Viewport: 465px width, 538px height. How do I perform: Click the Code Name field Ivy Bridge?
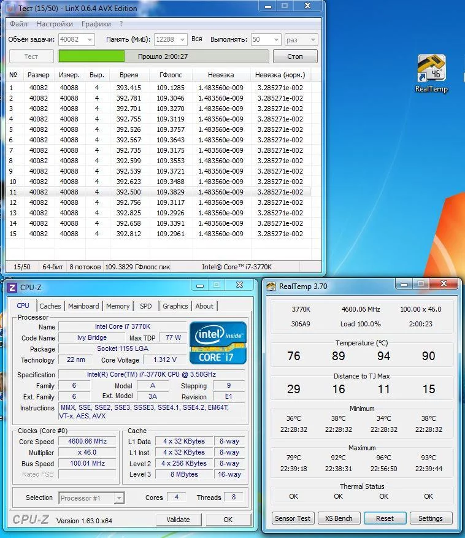click(x=92, y=337)
